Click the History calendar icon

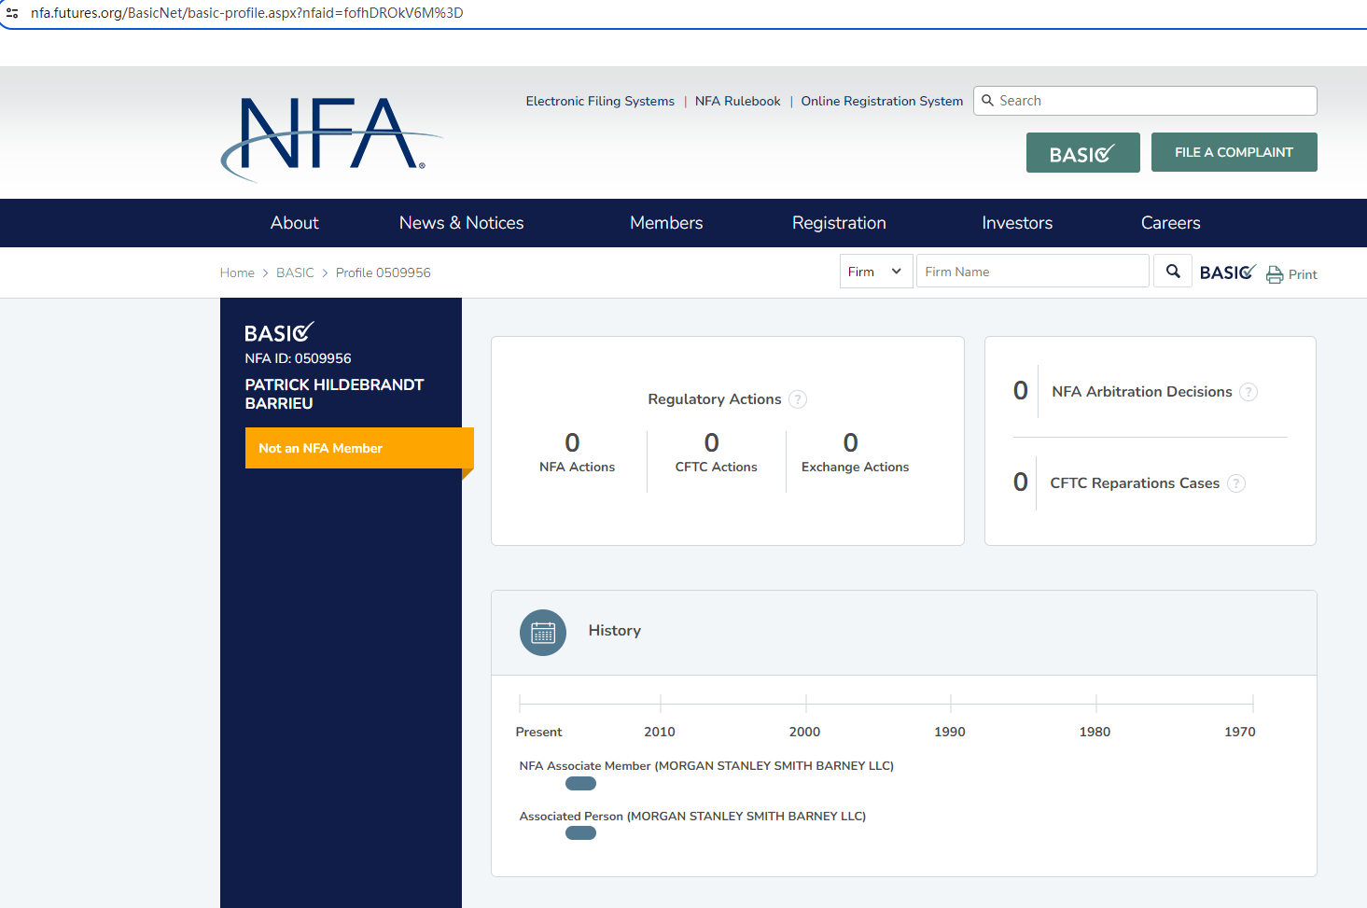coord(543,633)
